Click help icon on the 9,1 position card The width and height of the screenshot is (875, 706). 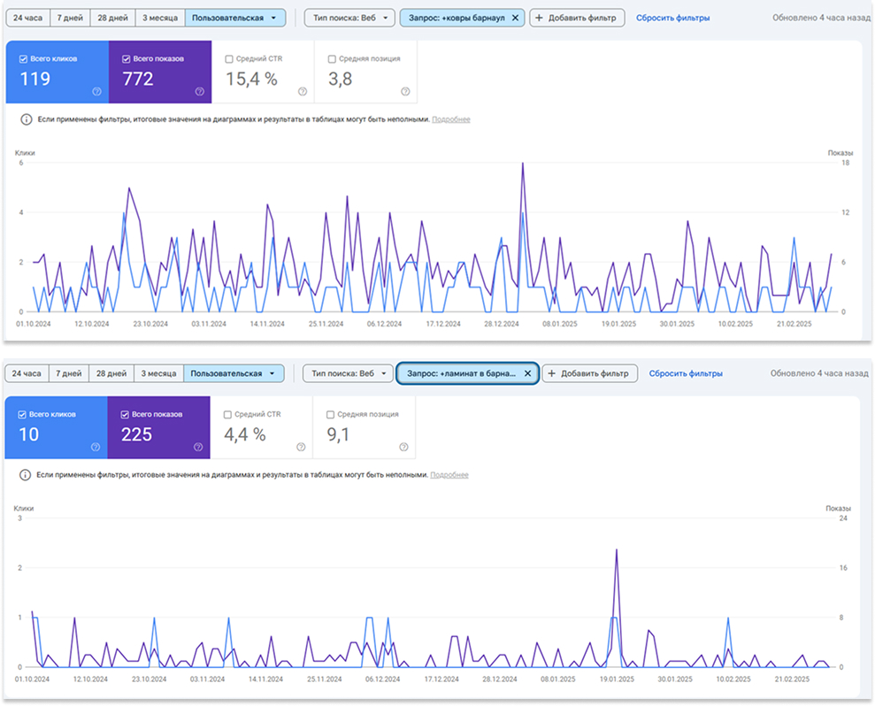click(404, 447)
